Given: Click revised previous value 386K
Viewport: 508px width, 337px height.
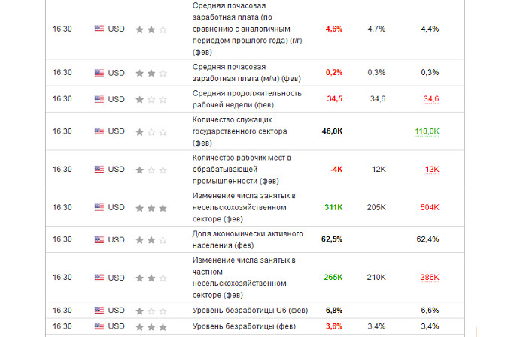Looking at the screenshot, I should [x=430, y=278].
